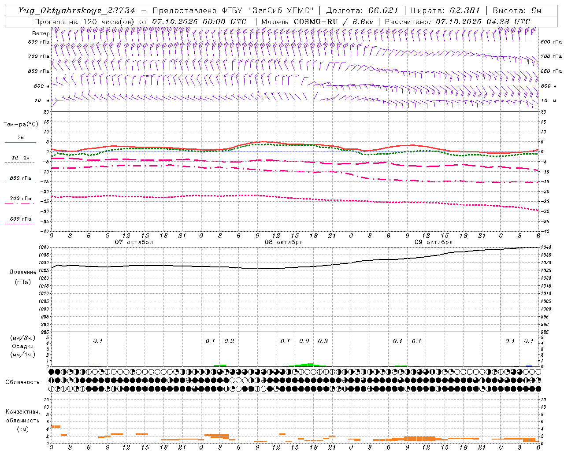Click the 500 гПа temperature legend label
564x451 pixels.
tap(21, 219)
